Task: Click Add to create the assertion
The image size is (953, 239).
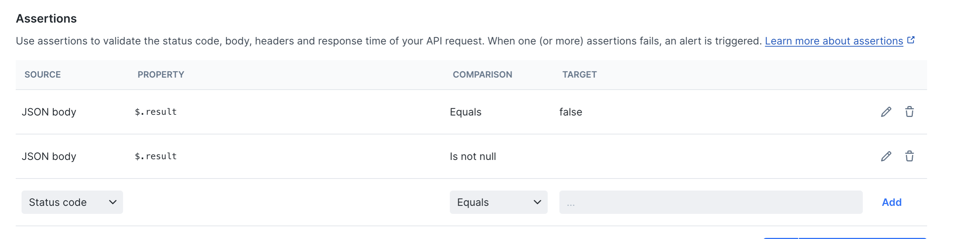Action: (892, 202)
